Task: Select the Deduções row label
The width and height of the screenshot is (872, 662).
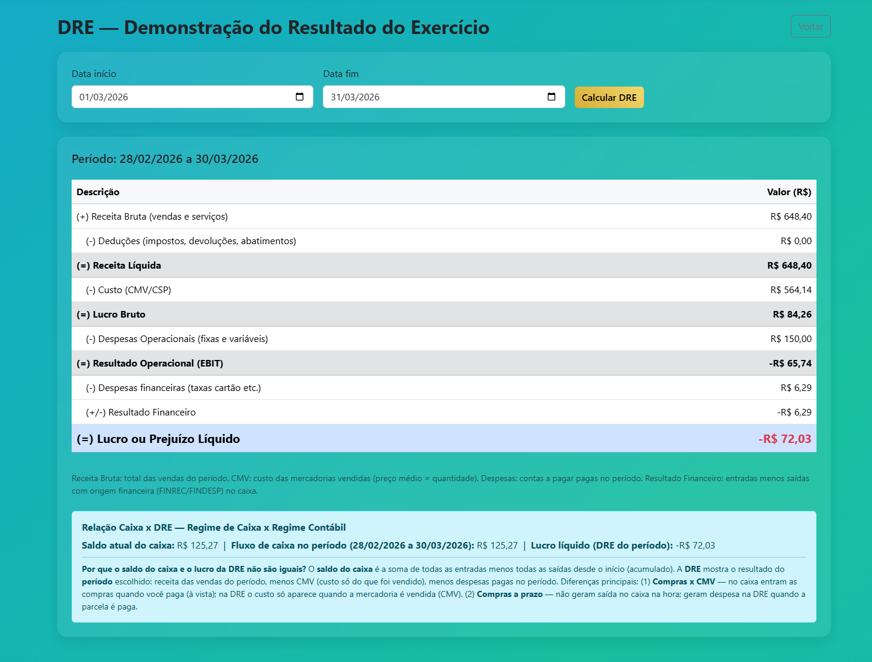Action: (191, 241)
